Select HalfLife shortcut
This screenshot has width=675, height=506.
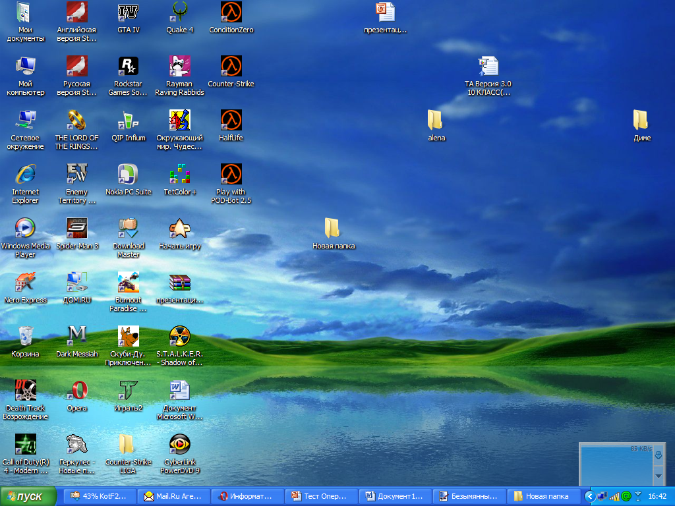(231, 126)
